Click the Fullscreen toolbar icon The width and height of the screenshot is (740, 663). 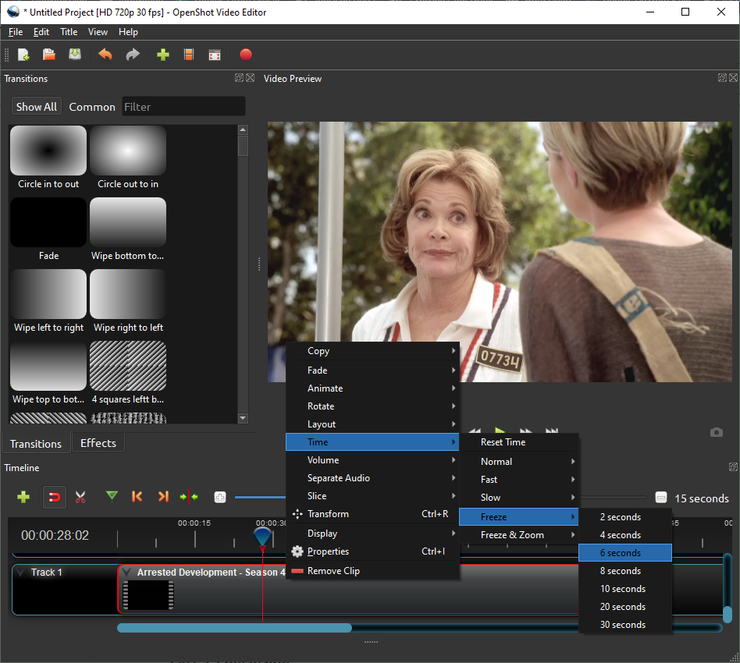pyautogui.click(x=215, y=55)
